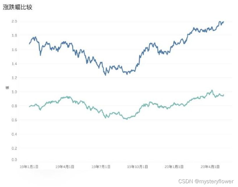Click the 19年1月1日 date label
This screenshot has width=238, height=187.
(x=29, y=167)
